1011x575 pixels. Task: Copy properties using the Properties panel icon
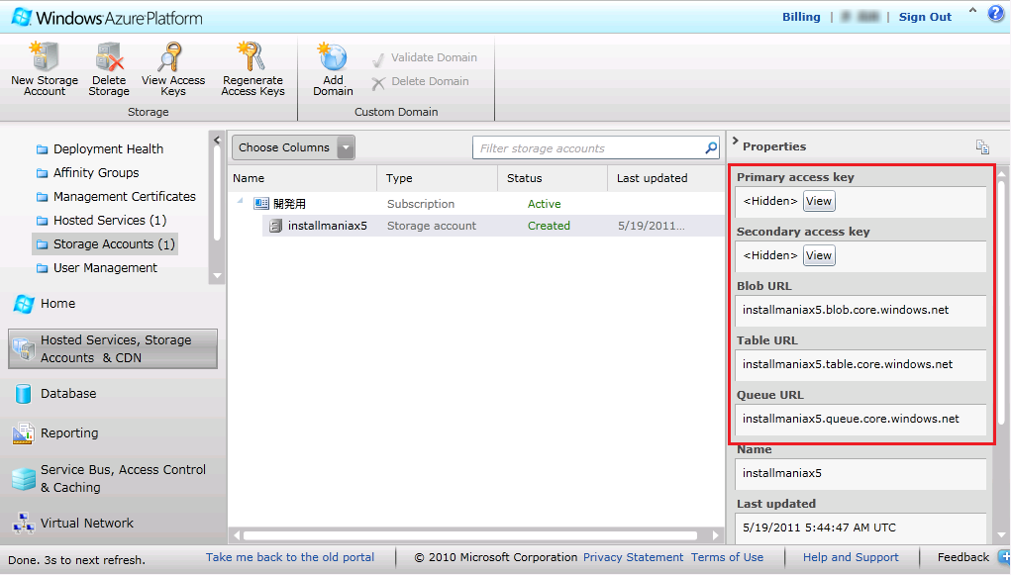[982, 147]
